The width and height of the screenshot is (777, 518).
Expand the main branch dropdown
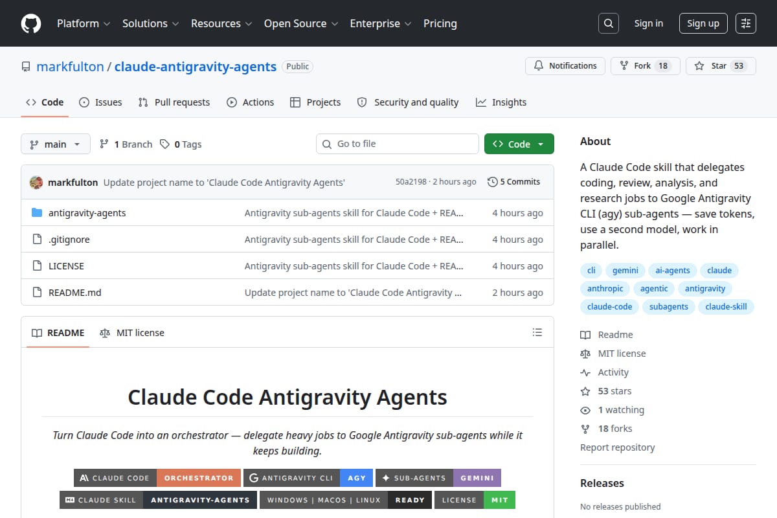point(55,144)
